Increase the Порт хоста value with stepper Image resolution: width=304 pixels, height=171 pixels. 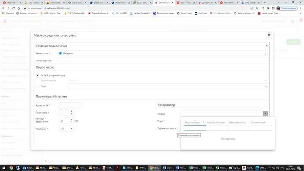72,112
